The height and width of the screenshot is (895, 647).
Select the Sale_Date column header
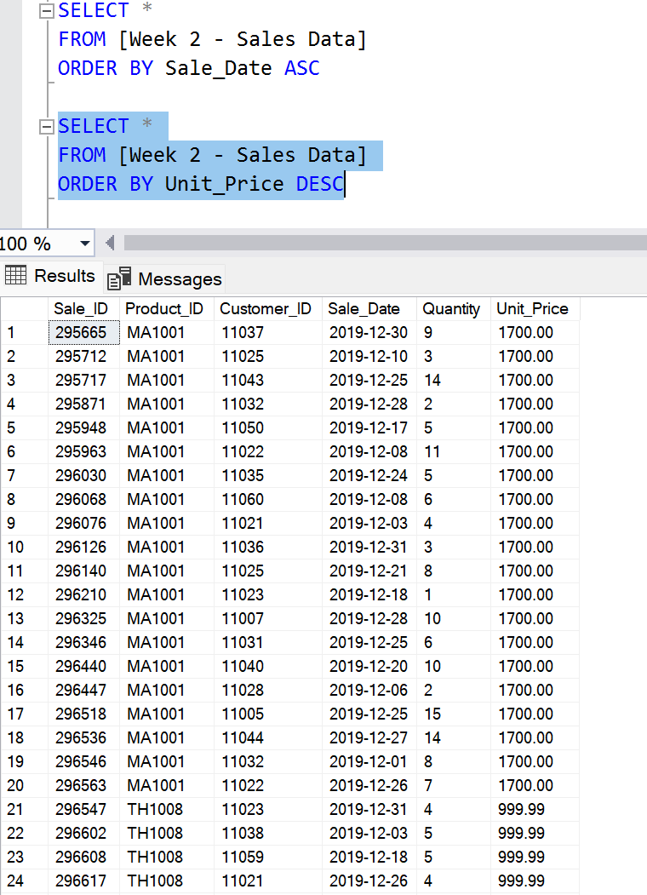(x=369, y=309)
